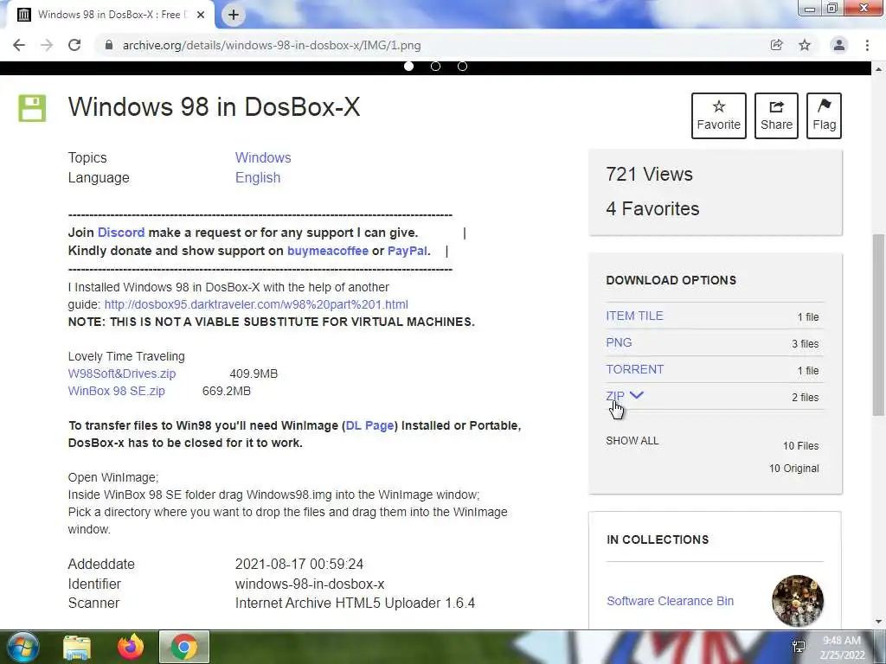
Task: Open the Chrome profile avatar
Action: tap(839, 45)
